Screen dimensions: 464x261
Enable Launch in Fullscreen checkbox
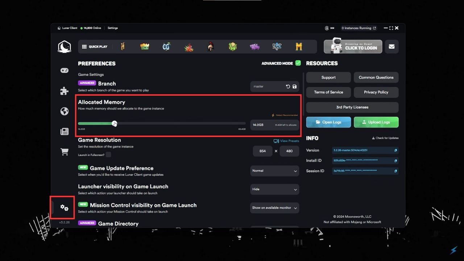(108, 155)
